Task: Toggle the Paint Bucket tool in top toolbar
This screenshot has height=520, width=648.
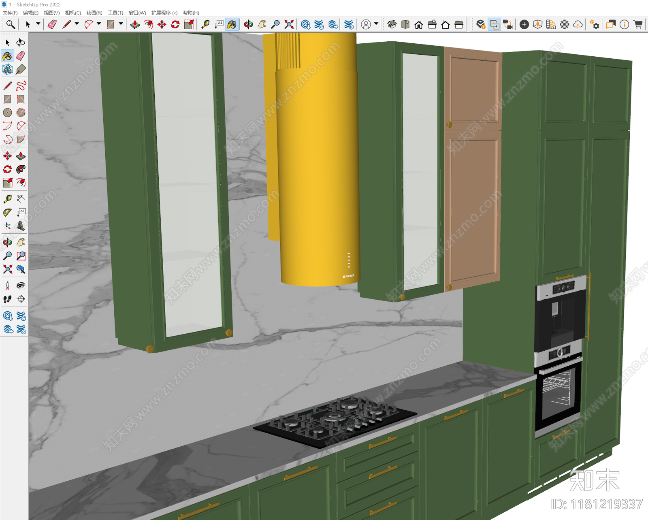Action: (232, 25)
